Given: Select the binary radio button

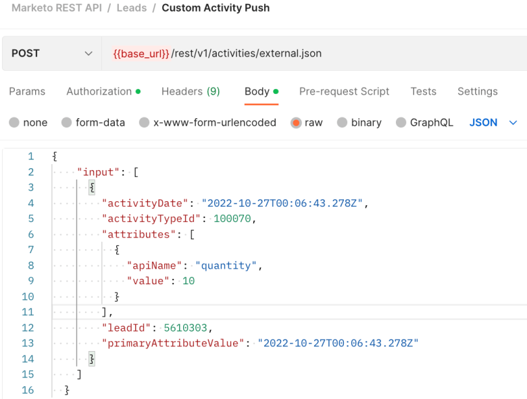Looking at the screenshot, I should point(342,123).
